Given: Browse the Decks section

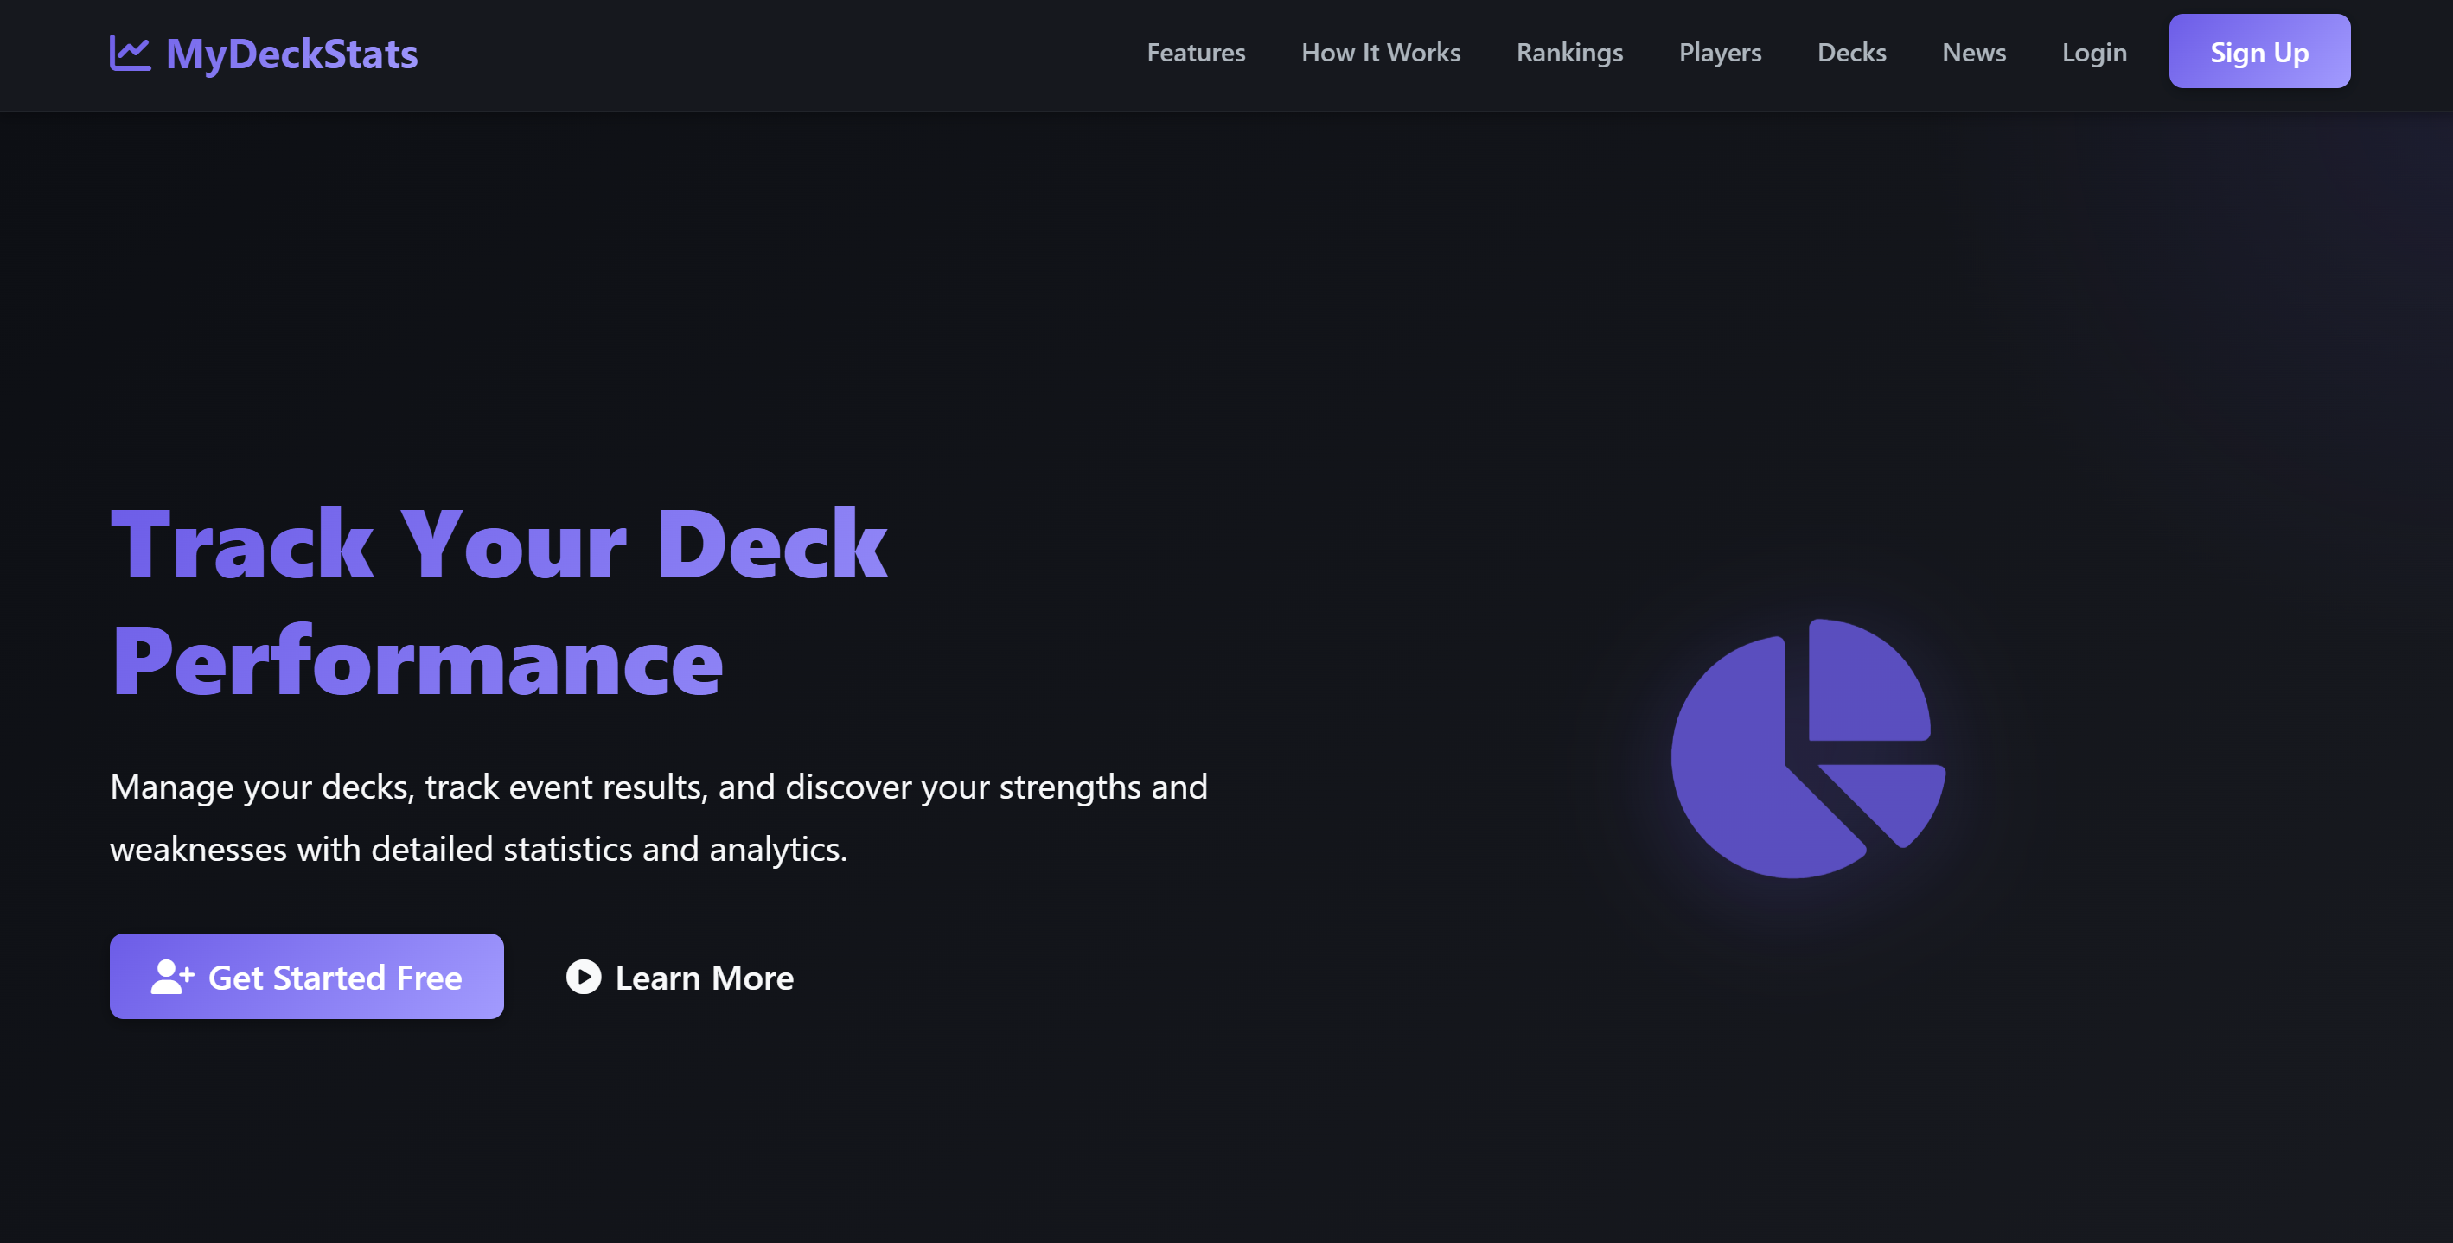Looking at the screenshot, I should pos(1851,53).
